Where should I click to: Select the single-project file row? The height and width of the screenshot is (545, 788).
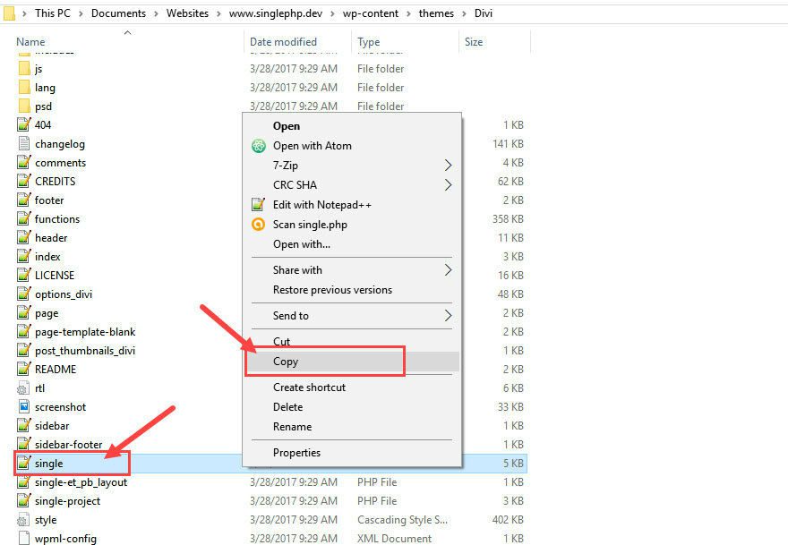(67, 501)
